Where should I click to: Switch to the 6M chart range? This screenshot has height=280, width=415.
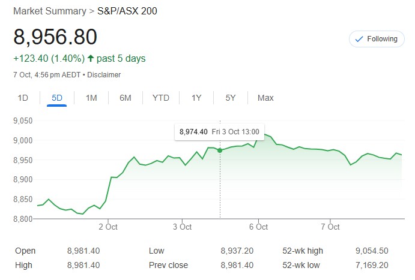[x=126, y=98]
